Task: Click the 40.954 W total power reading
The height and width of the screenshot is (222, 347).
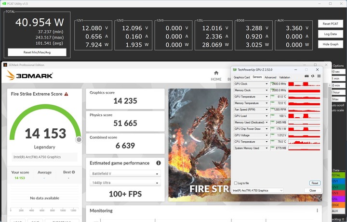Action: point(40,22)
